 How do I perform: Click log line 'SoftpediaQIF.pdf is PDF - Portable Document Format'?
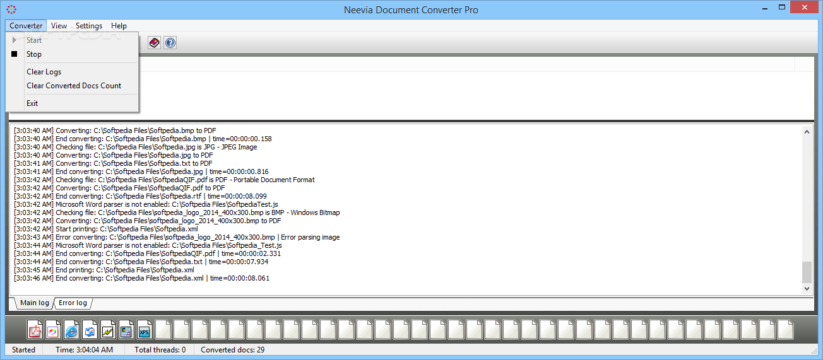164,180
